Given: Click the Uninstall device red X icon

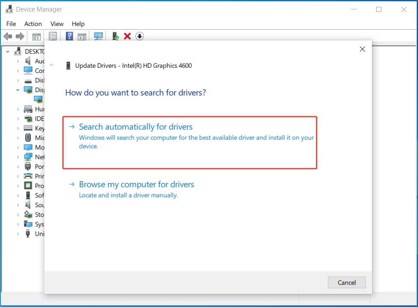Looking at the screenshot, I should tap(127, 36).
